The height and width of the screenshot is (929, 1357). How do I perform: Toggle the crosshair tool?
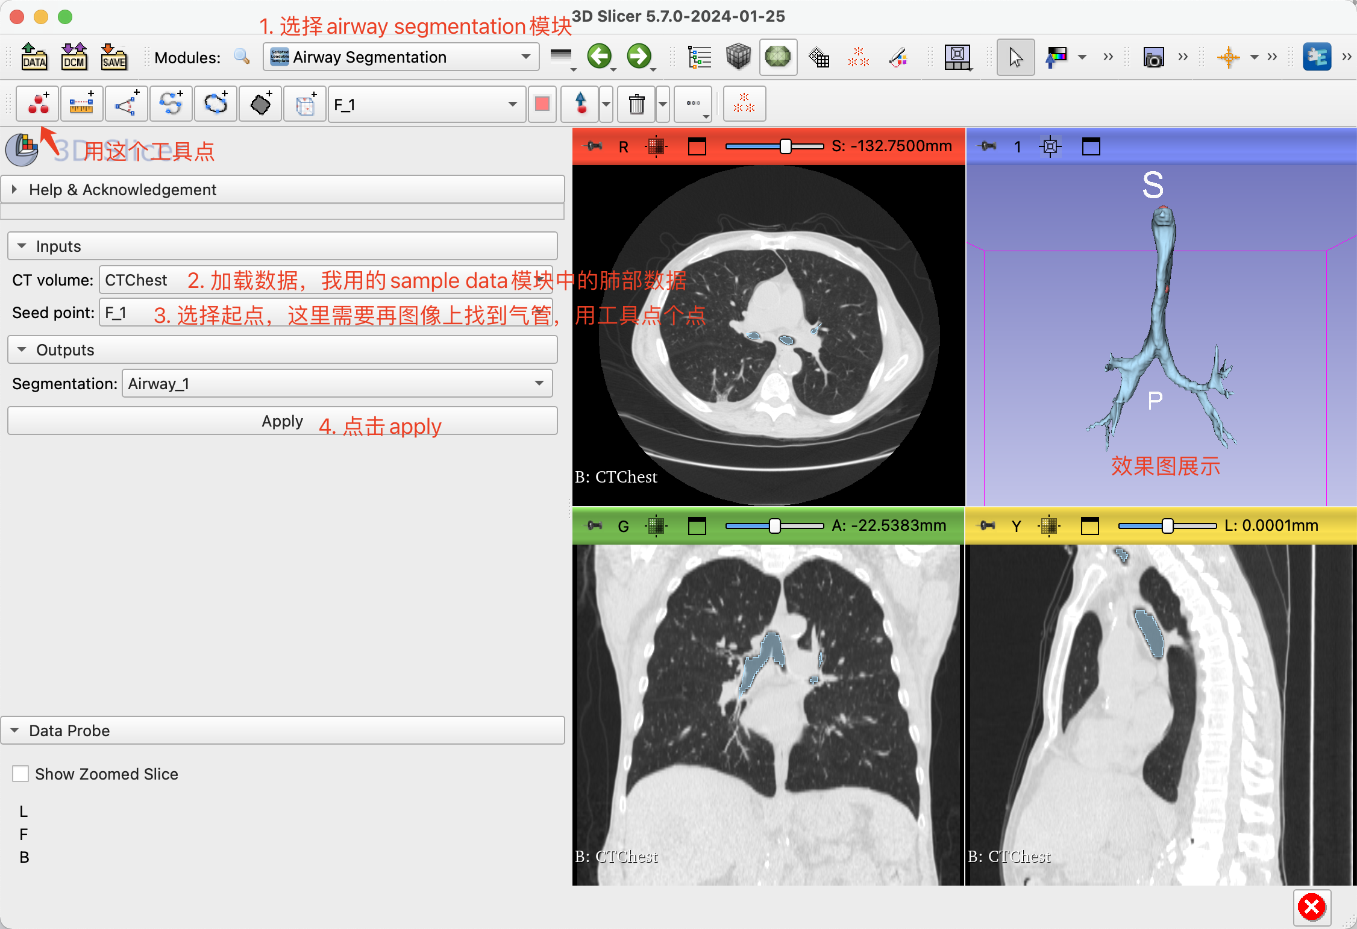tap(1229, 57)
